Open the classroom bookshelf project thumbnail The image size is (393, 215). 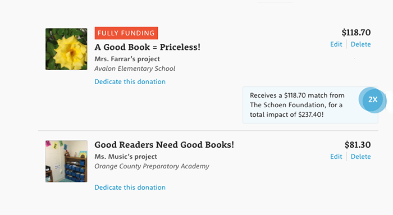66,161
